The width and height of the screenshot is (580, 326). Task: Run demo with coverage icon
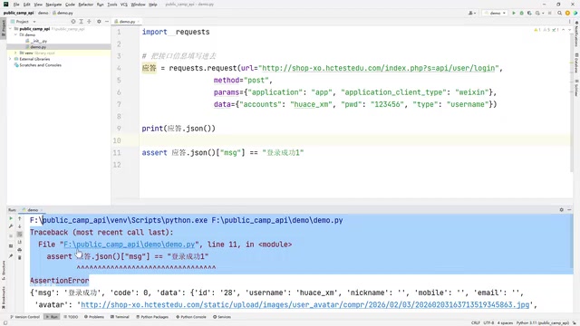click(529, 13)
